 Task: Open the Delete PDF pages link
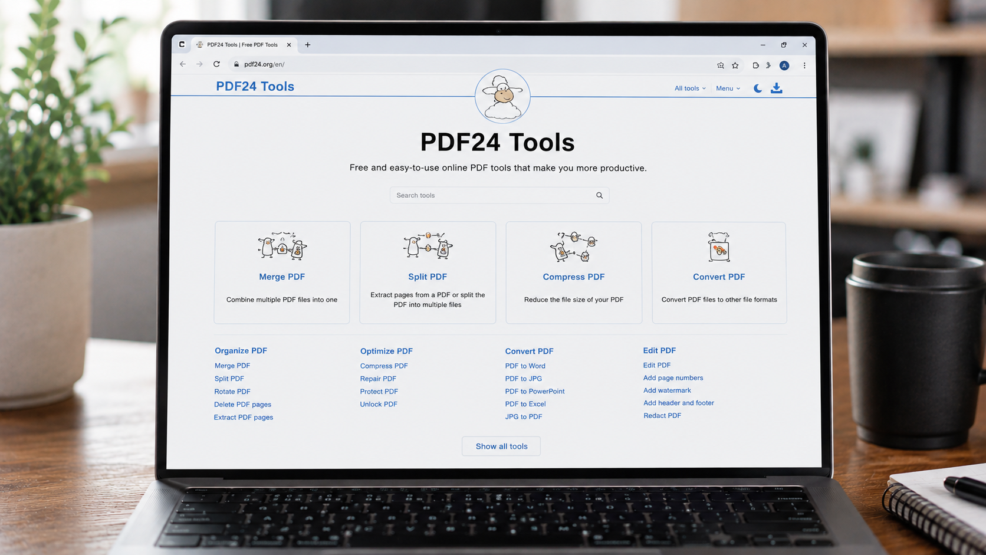(x=242, y=405)
